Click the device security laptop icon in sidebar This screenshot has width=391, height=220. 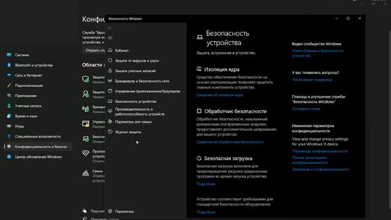pos(110,101)
